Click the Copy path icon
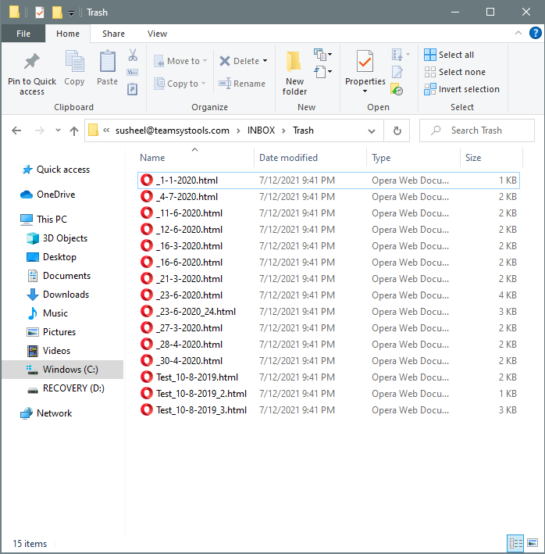The image size is (545, 554). 133,73
